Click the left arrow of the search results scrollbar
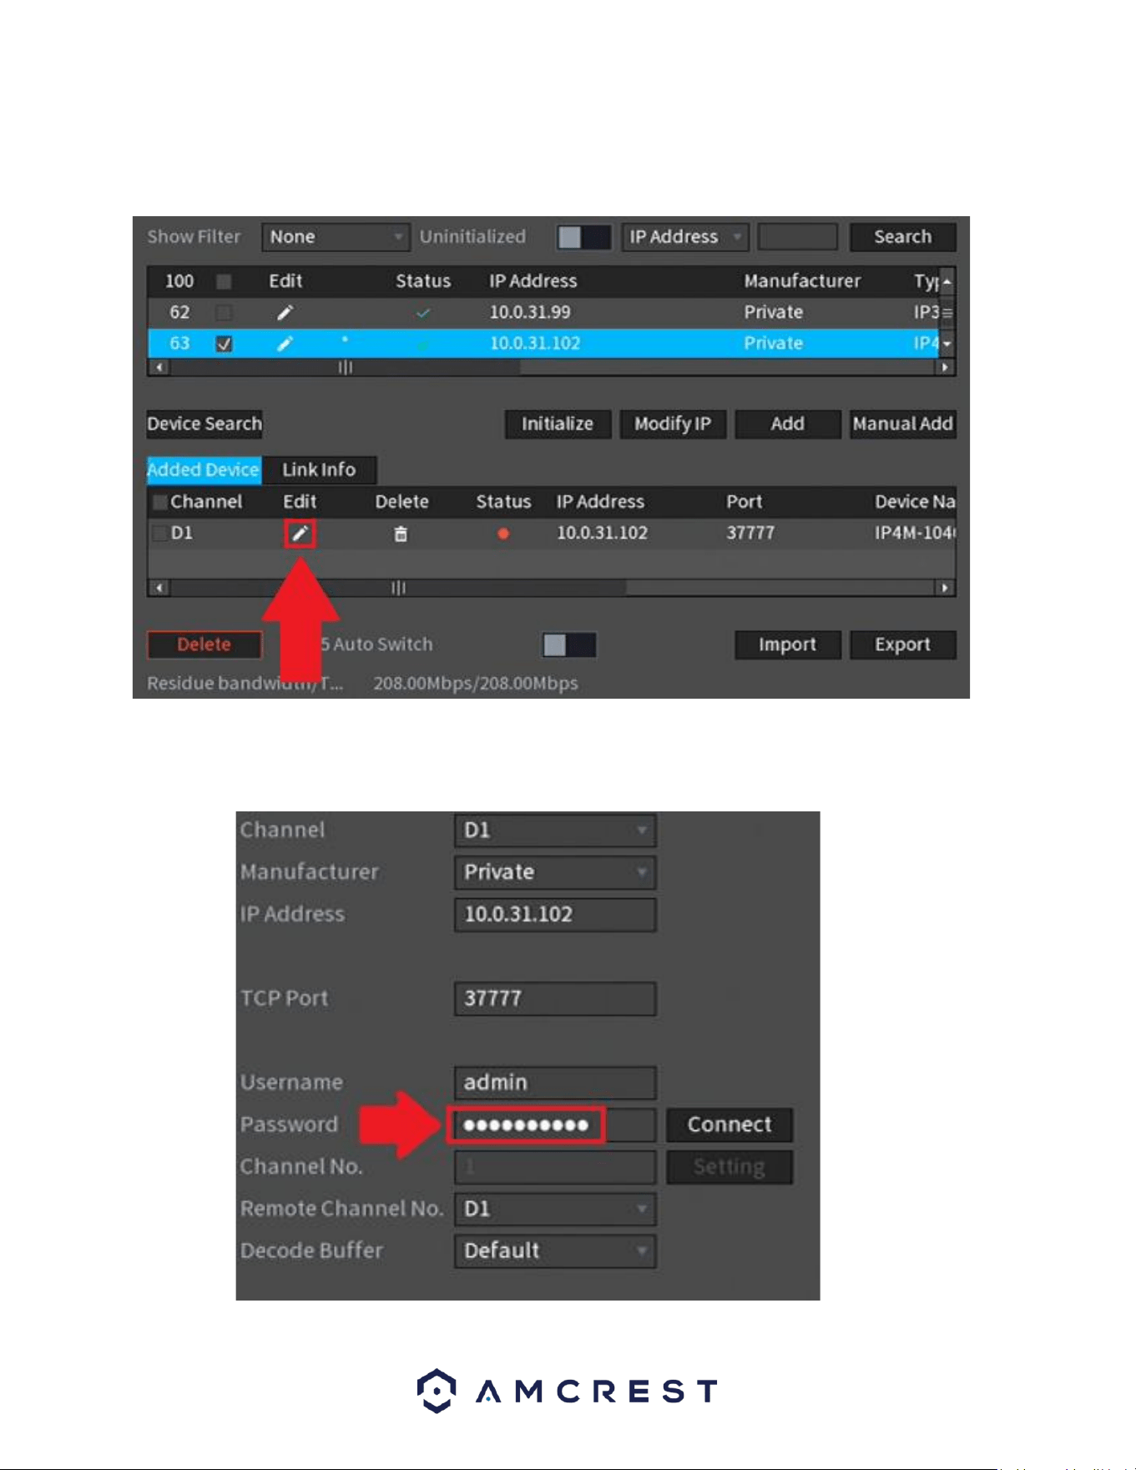 159,367
